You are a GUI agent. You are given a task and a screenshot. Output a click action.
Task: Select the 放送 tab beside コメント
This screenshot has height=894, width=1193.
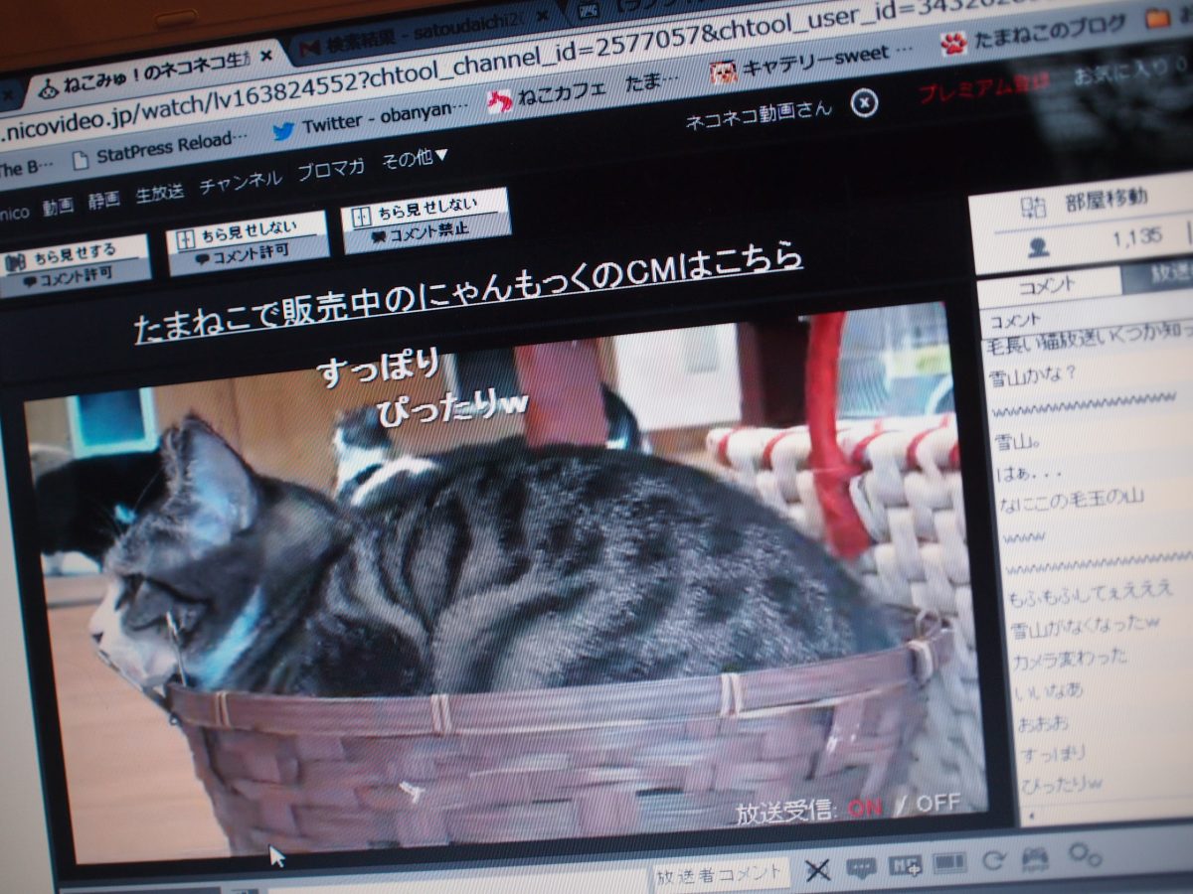point(1158,276)
